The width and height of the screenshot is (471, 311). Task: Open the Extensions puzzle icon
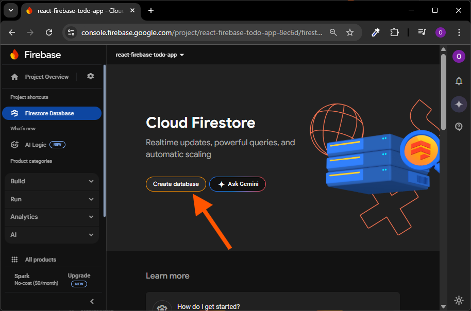(394, 32)
